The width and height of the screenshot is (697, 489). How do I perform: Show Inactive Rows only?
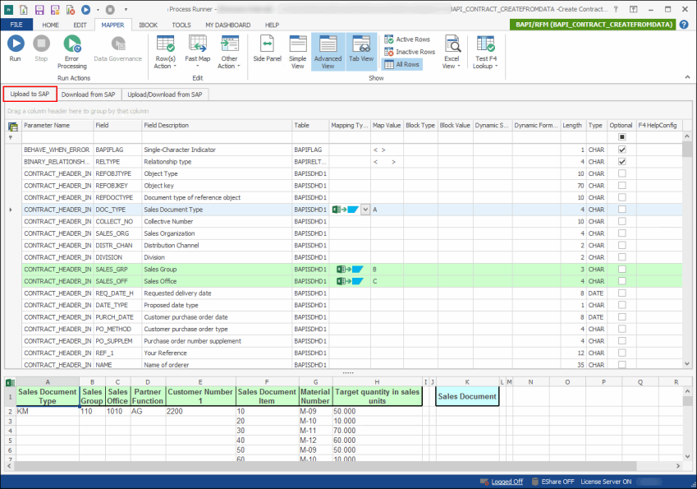(x=410, y=52)
